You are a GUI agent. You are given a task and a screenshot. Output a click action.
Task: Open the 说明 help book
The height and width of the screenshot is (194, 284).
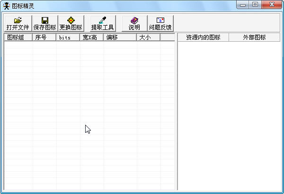point(134,23)
